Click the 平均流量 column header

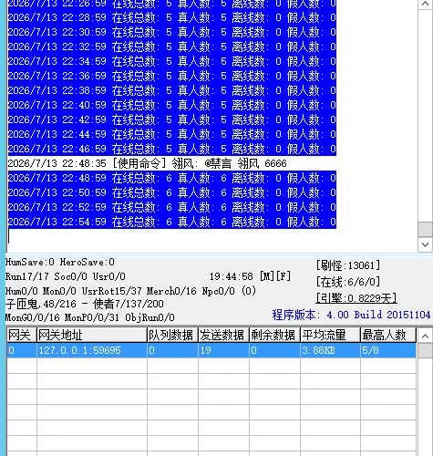(x=330, y=335)
